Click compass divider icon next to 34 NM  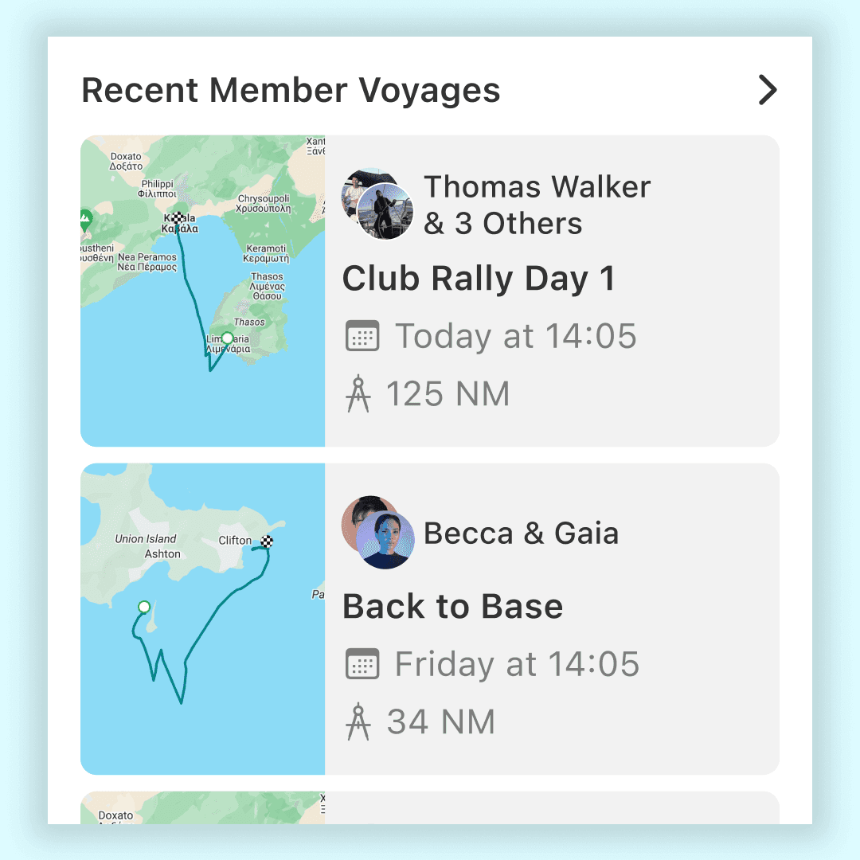[358, 721]
